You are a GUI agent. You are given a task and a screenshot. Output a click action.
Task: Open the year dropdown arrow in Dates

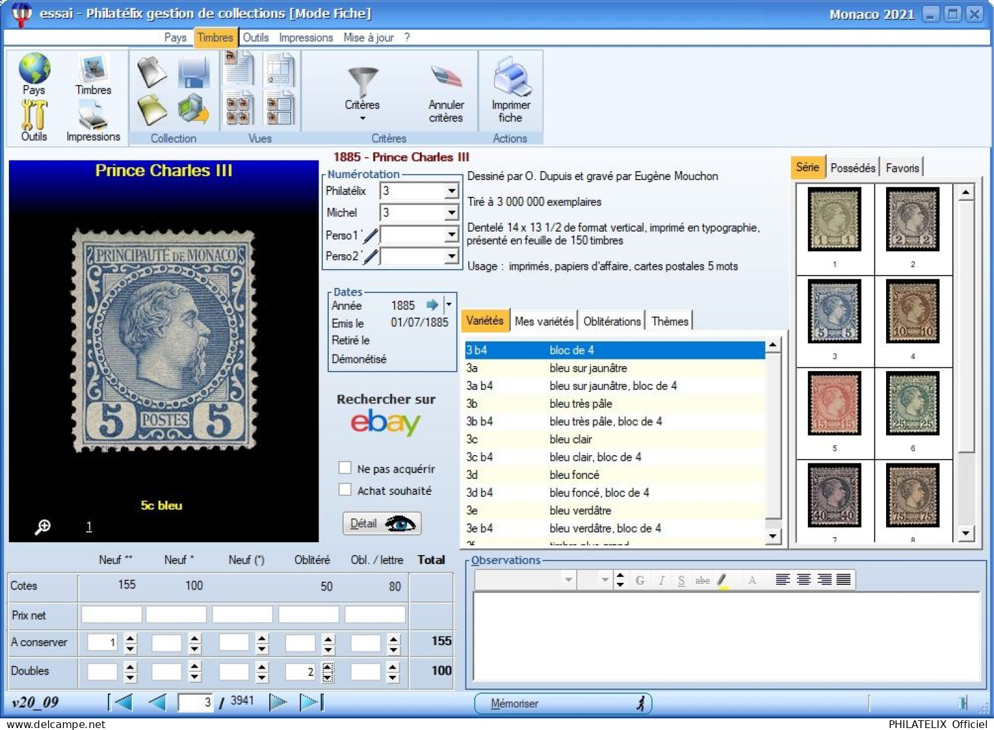click(449, 305)
